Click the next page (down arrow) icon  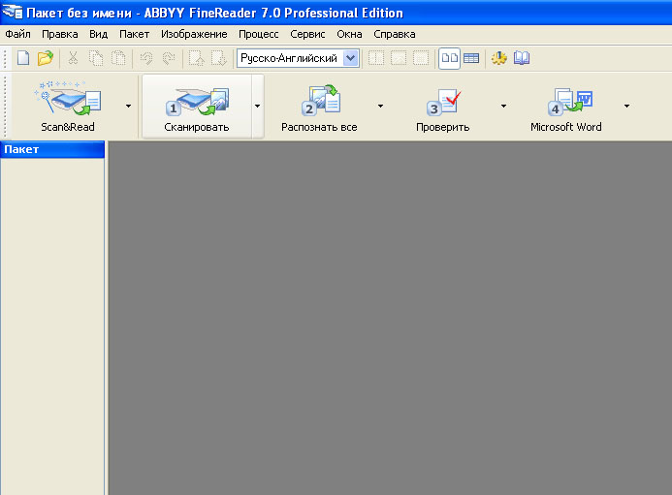219,58
